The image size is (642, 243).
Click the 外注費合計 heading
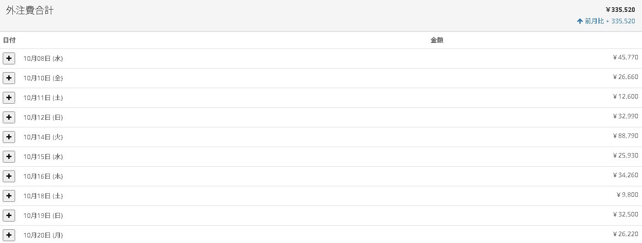pyautogui.click(x=30, y=11)
